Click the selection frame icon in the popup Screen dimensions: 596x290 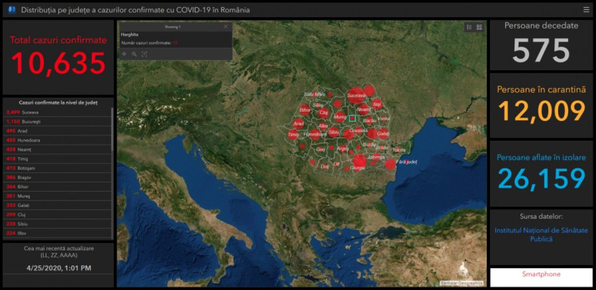point(145,54)
